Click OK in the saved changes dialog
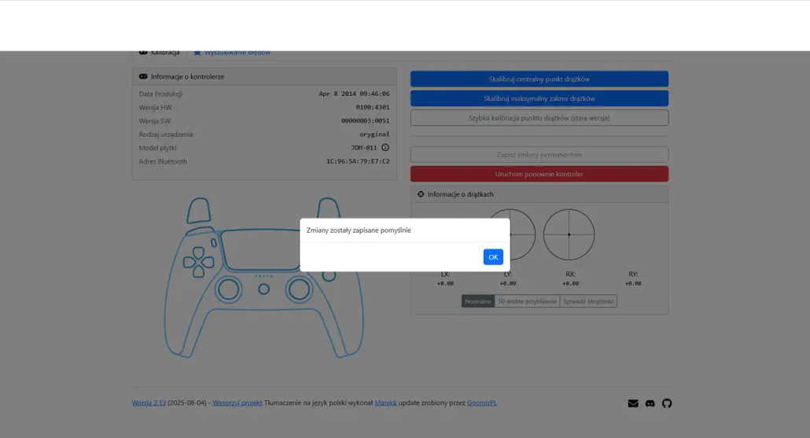 (492, 257)
